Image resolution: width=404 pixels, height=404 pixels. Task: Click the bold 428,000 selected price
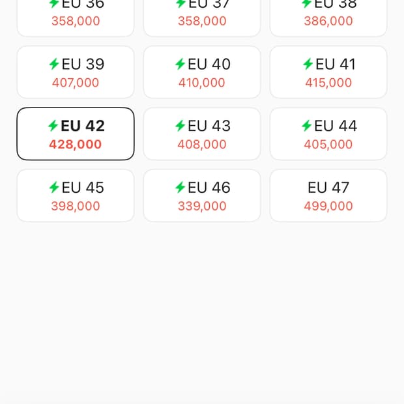pos(76,144)
